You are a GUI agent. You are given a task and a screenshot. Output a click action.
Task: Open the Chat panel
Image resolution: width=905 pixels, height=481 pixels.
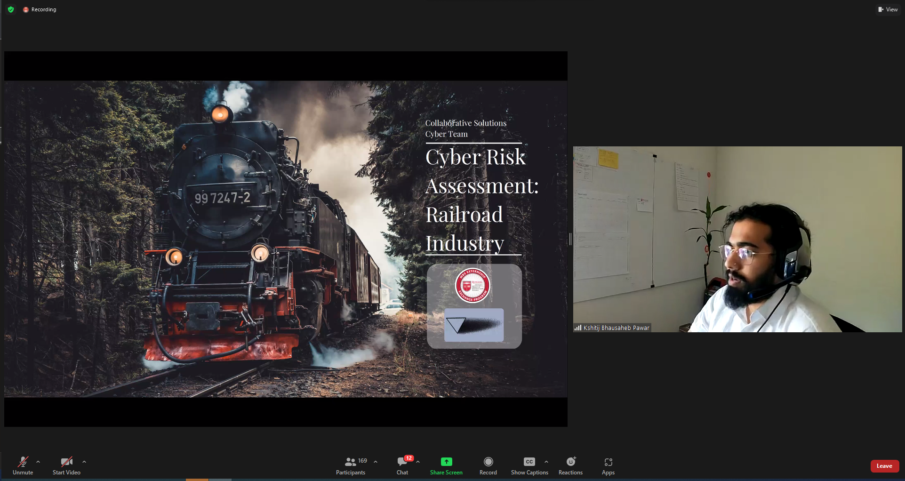[x=402, y=466]
